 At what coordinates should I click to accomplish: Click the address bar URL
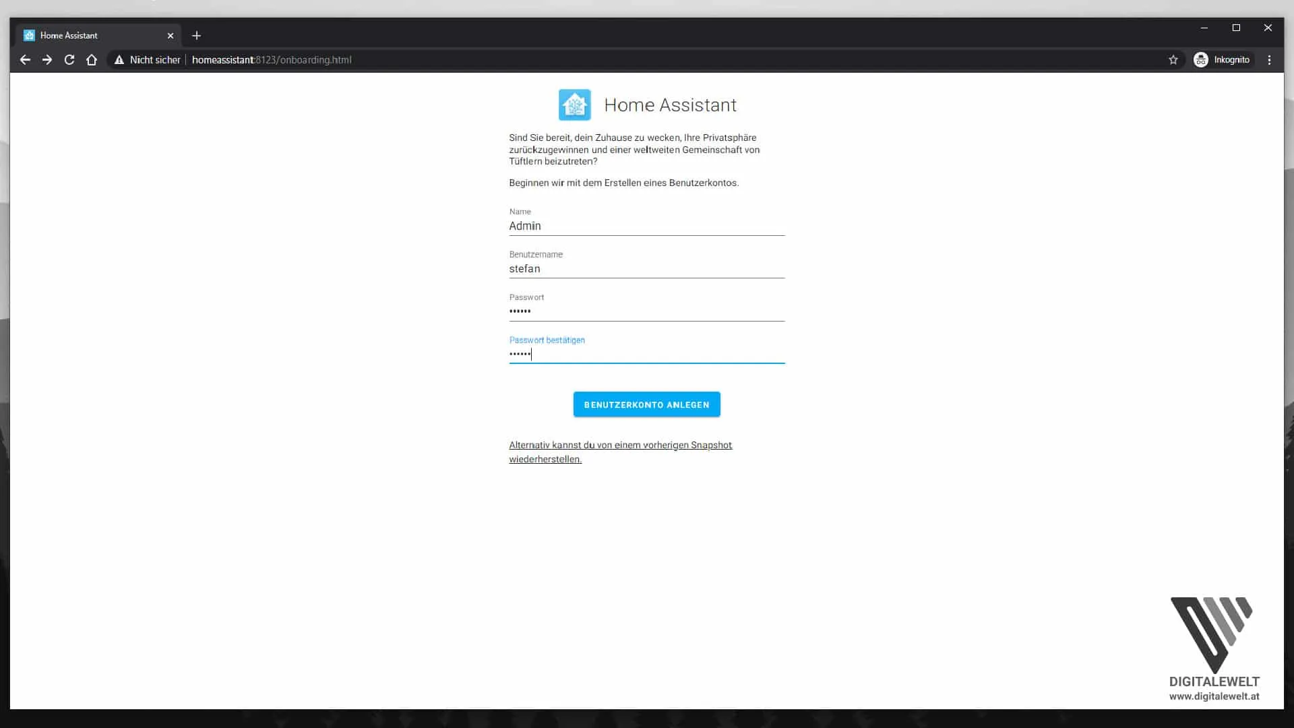[x=272, y=60]
